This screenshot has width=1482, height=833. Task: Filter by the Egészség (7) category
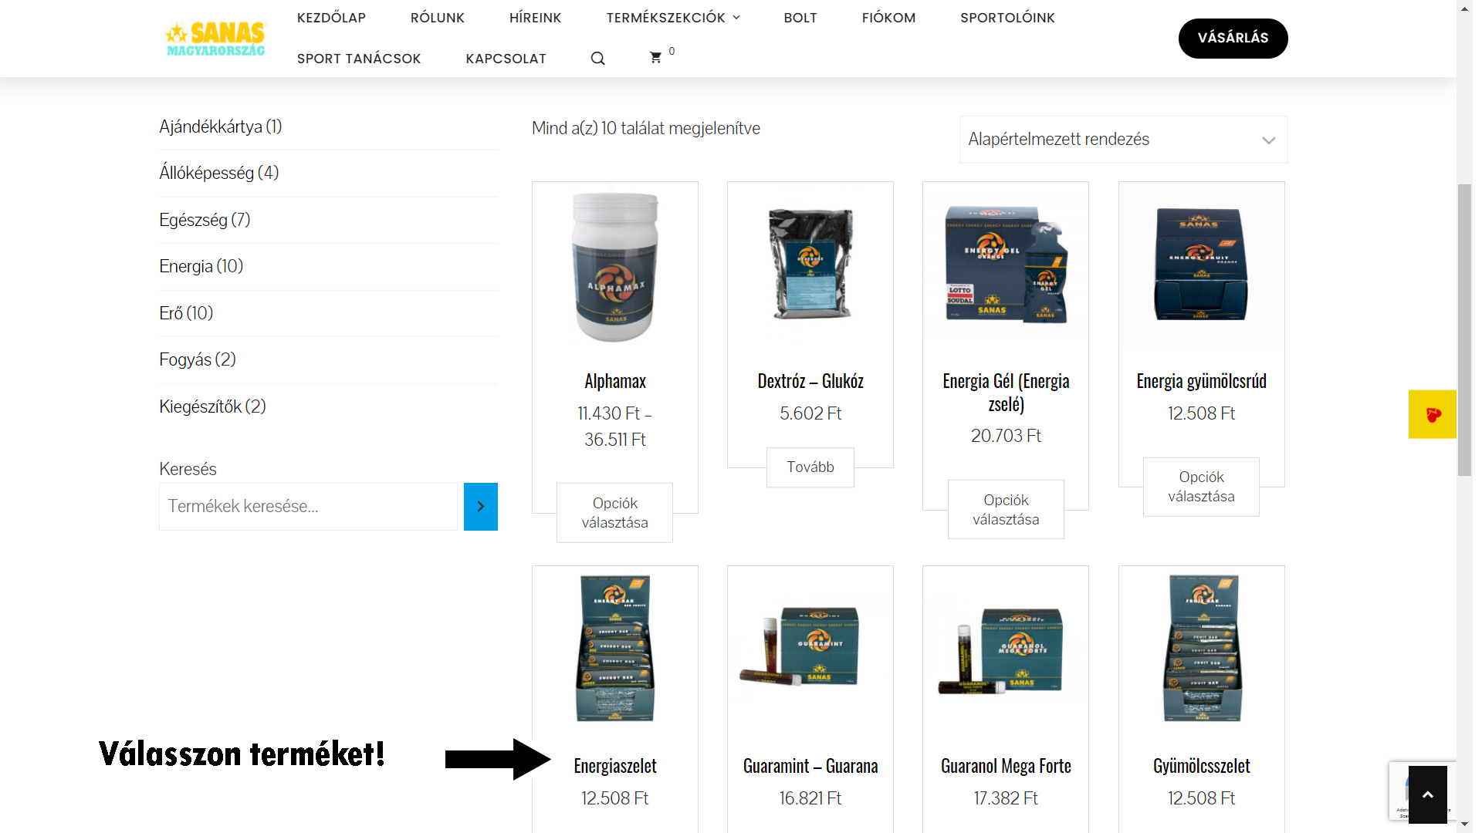205,220
